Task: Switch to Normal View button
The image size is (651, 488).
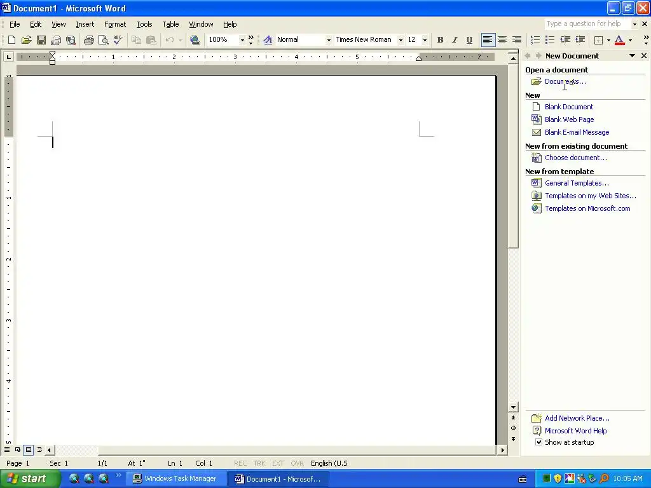Action: (7, 449)
